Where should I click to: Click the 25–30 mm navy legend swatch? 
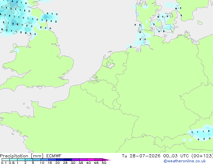(x=68, y=160)
